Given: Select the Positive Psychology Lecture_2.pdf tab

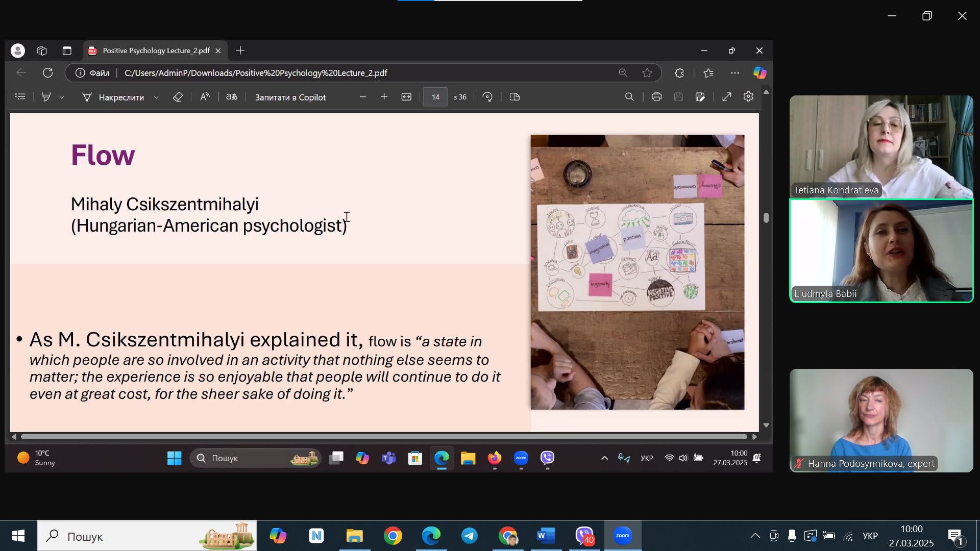Looking at the screenshot, I should (156, 51).
